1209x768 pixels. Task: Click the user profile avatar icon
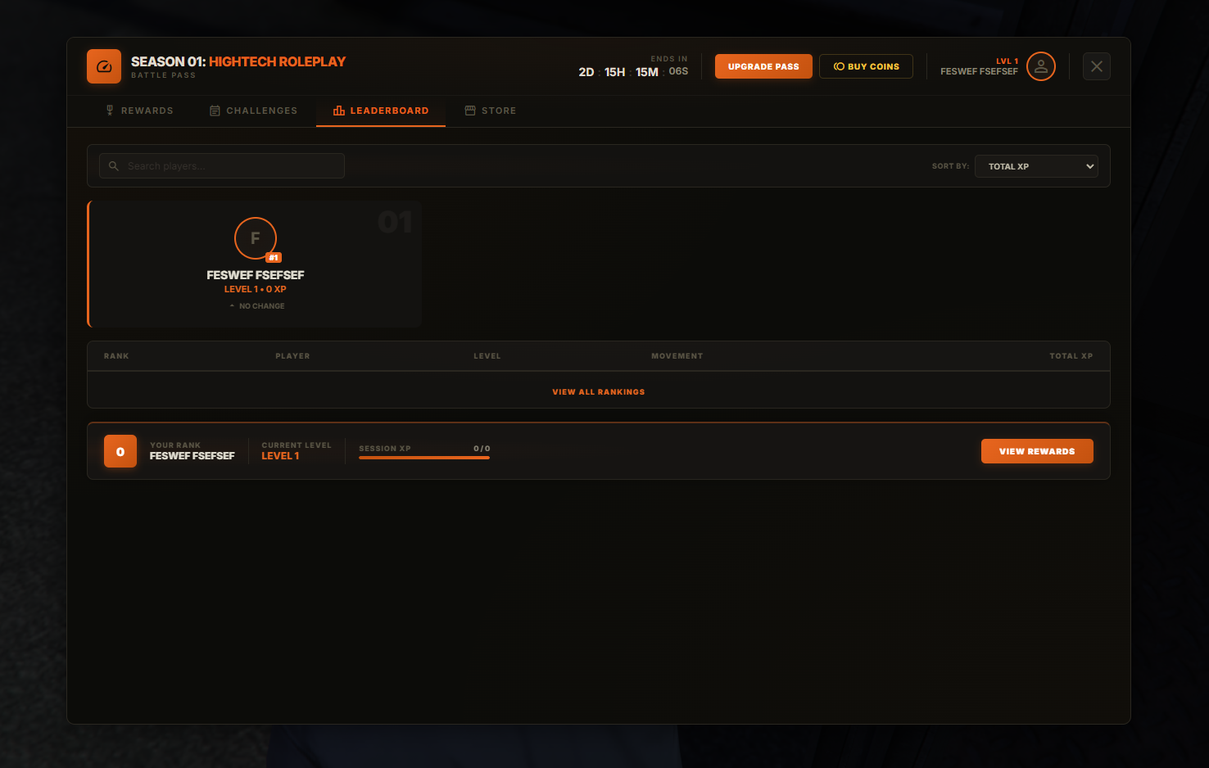point(1040,66)
